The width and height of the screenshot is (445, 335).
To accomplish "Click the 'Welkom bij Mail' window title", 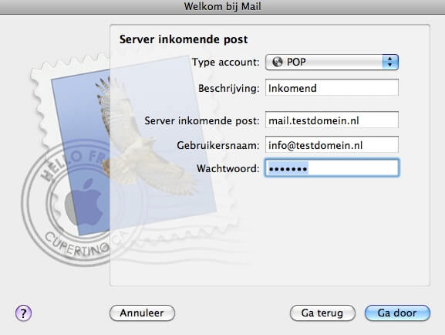I will point(222,6).
